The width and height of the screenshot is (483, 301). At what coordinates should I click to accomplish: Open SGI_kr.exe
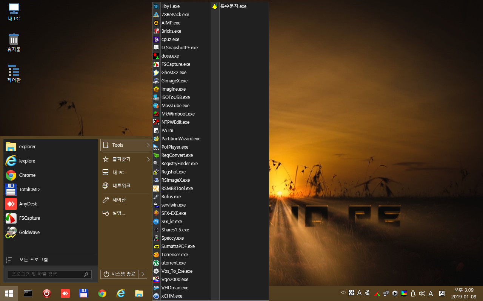tap(182, 222)
